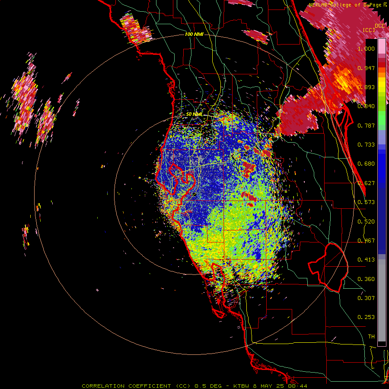Select the 0.733 scale value

point(366,145)
